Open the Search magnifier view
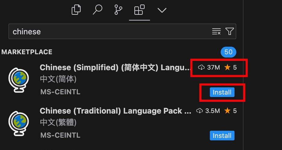The image size is (282, 150). (97, 10)
